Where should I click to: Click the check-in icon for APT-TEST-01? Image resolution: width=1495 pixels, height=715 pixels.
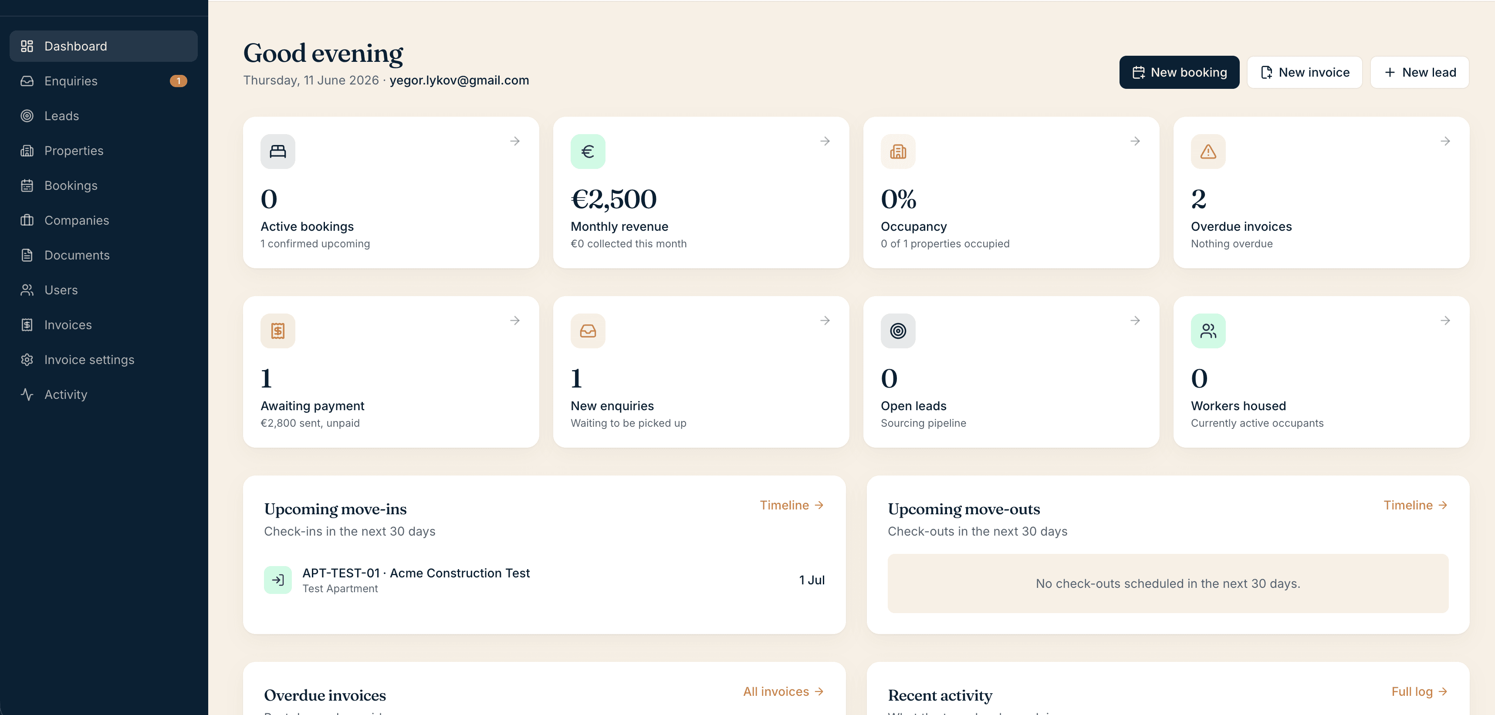tap(277, 580)
